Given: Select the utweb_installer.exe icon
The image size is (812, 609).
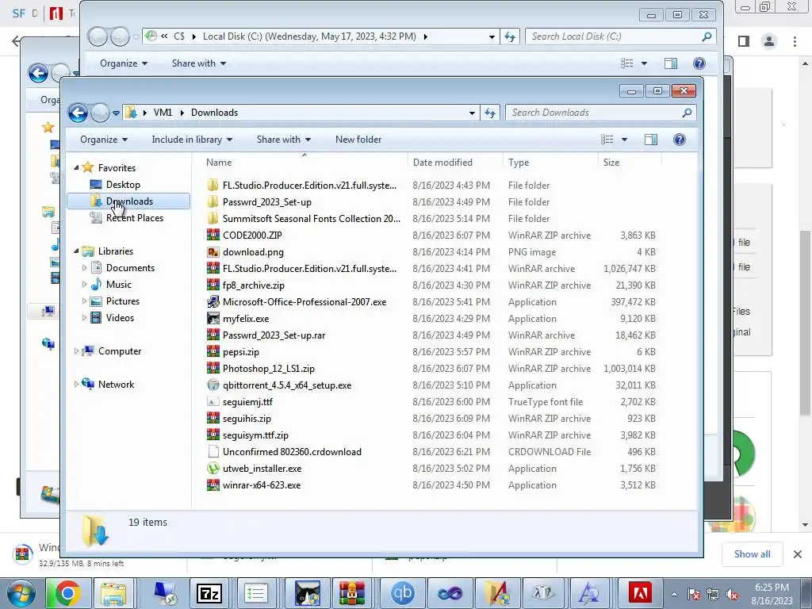Looking at the screenshot, I should coord(213,469).
